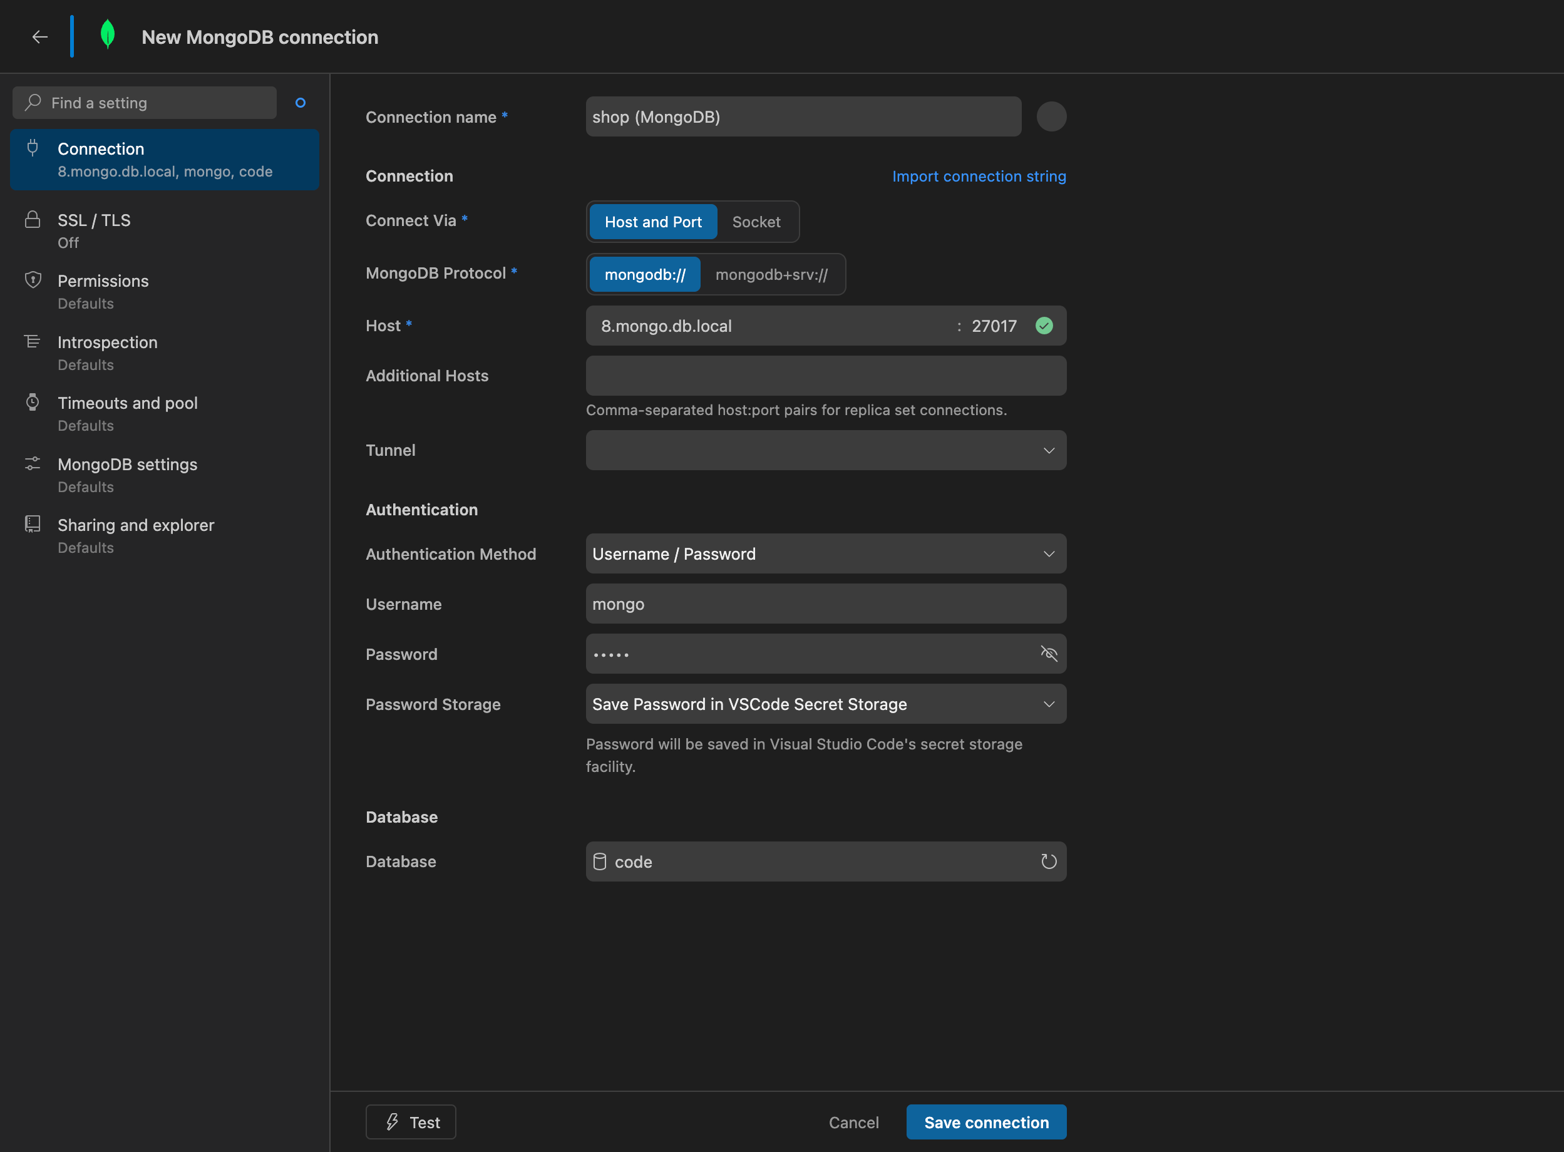This screenshot has height=1152, width=1564.
Task: Click the shield icon for Permissions
Action: click(33, 280)
